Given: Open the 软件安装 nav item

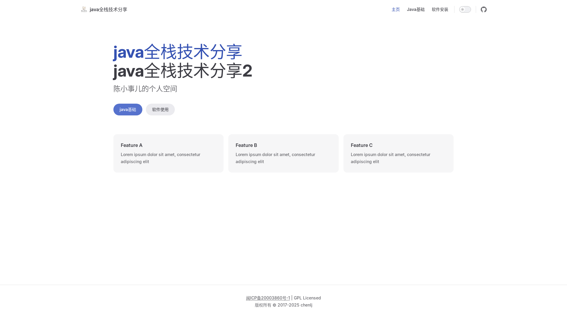Looking at the screenshot, I should pyautogui.click(x=440, y=9).
